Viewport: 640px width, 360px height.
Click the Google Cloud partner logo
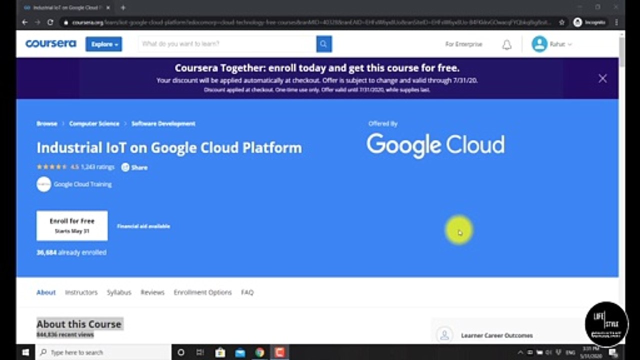pyautogui.click(x=435, y=145)
